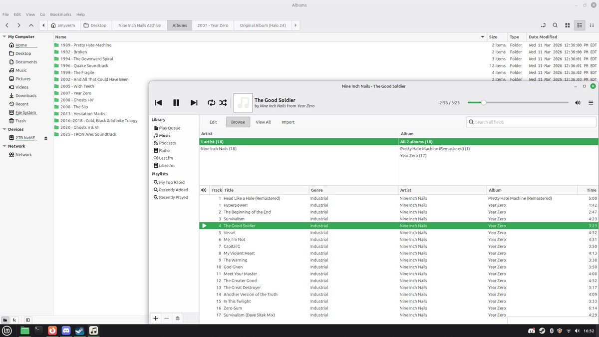Toggle the Browse button in Rhythmbox

(238, 122)
